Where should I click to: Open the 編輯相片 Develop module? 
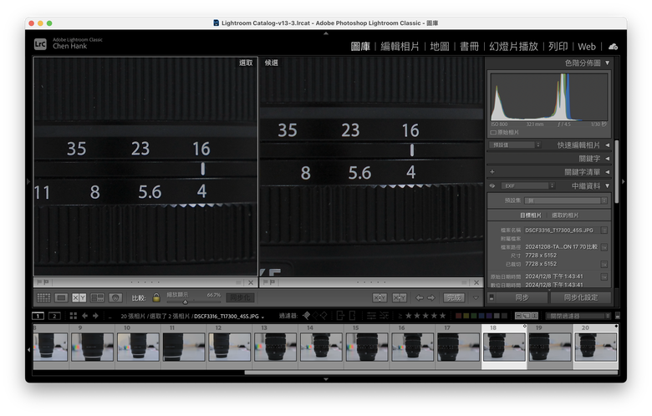coord(400,47)
